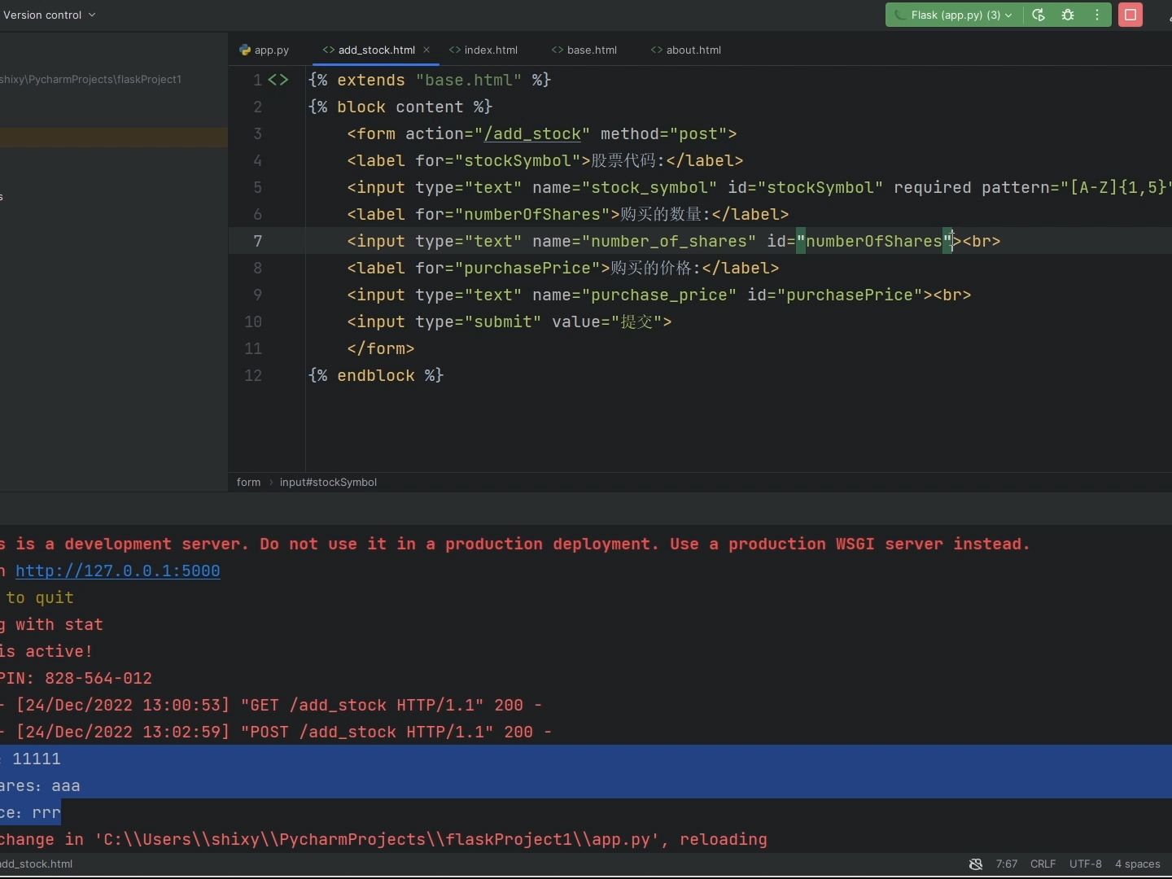Click the 'rrr' price console output
This screenshot has width=1172, height=879.
click(x=46, y=812)
